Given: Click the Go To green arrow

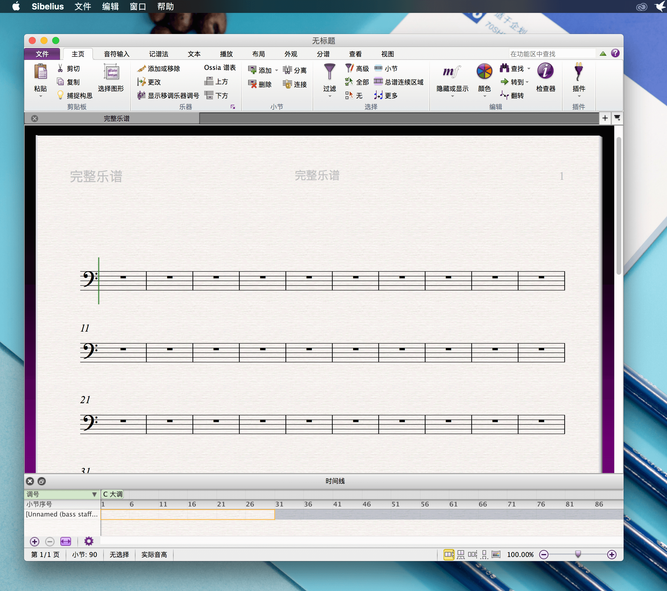Looking at the screenshot, I should [504, 82].
